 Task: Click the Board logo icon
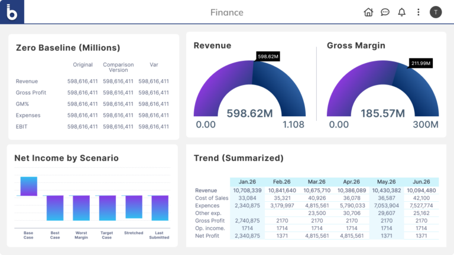[x=12, y=12]
